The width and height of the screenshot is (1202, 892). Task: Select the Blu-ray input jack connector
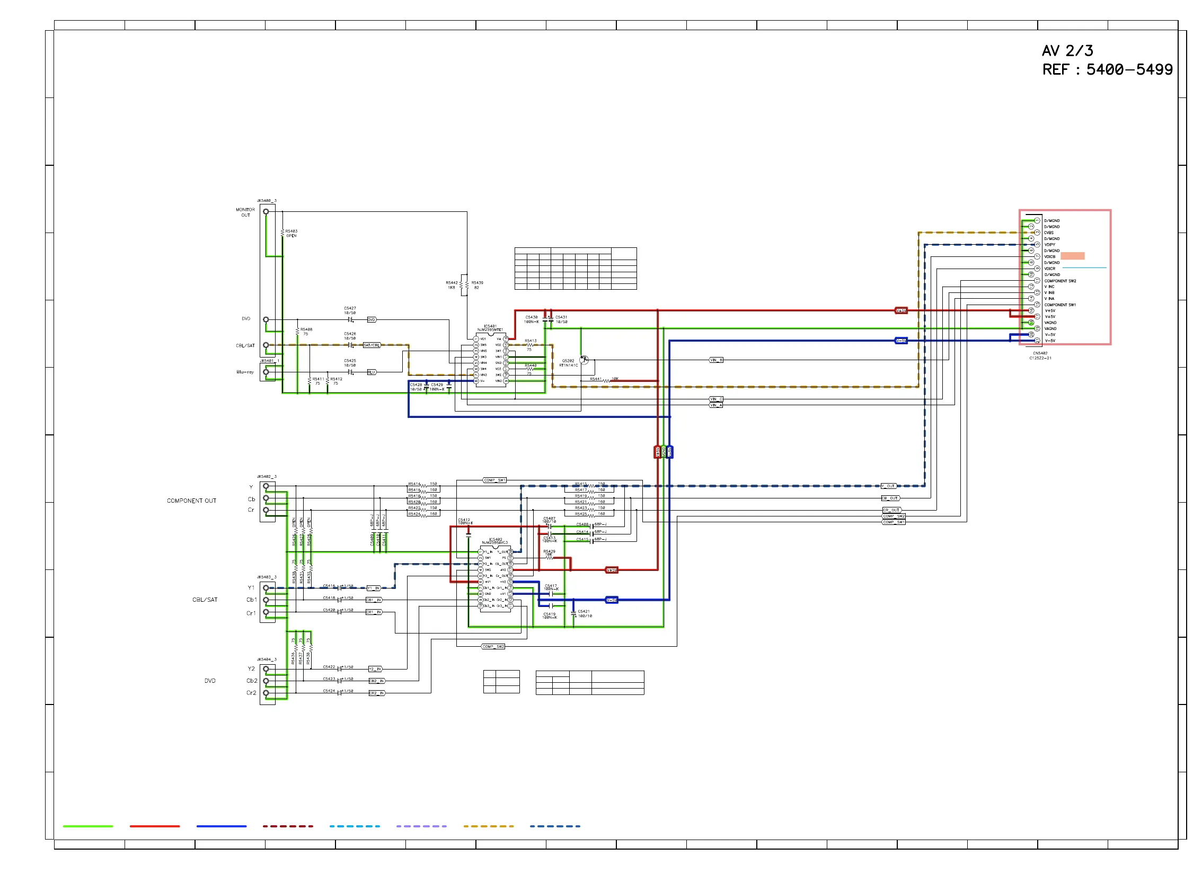(266, 372)
